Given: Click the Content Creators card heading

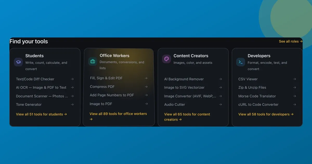Looking at the screenshot, I should click(191, 56).
